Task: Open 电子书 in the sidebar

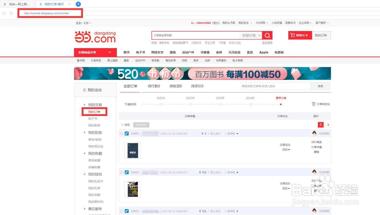Action: 93,119
